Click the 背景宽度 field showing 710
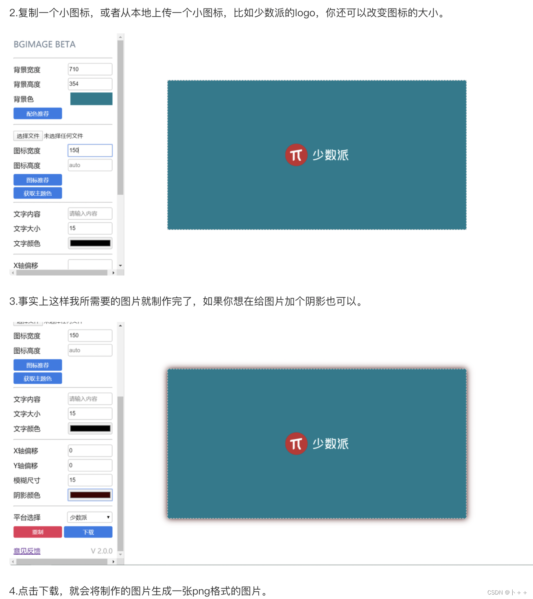 (90, 69)
